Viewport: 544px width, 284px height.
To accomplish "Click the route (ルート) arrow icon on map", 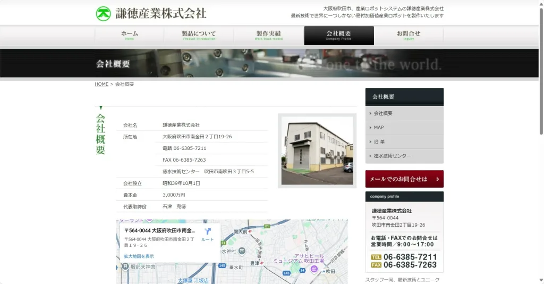I will (208, 232).
